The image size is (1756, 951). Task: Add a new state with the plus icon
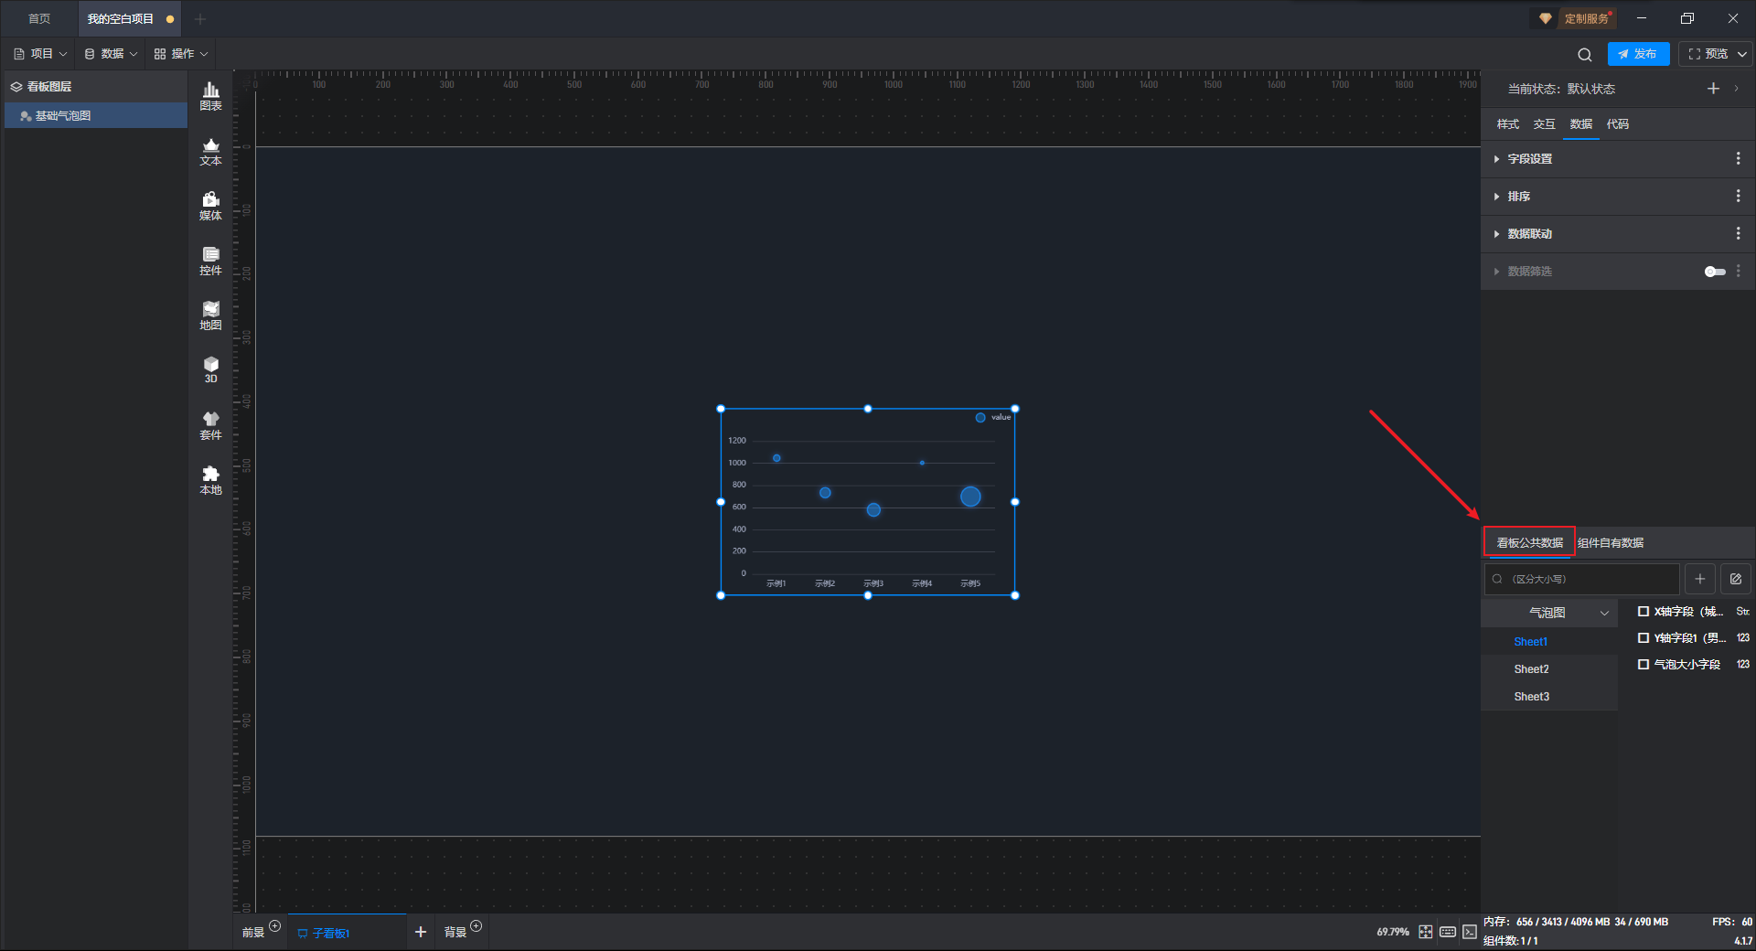coord(1713,89)
